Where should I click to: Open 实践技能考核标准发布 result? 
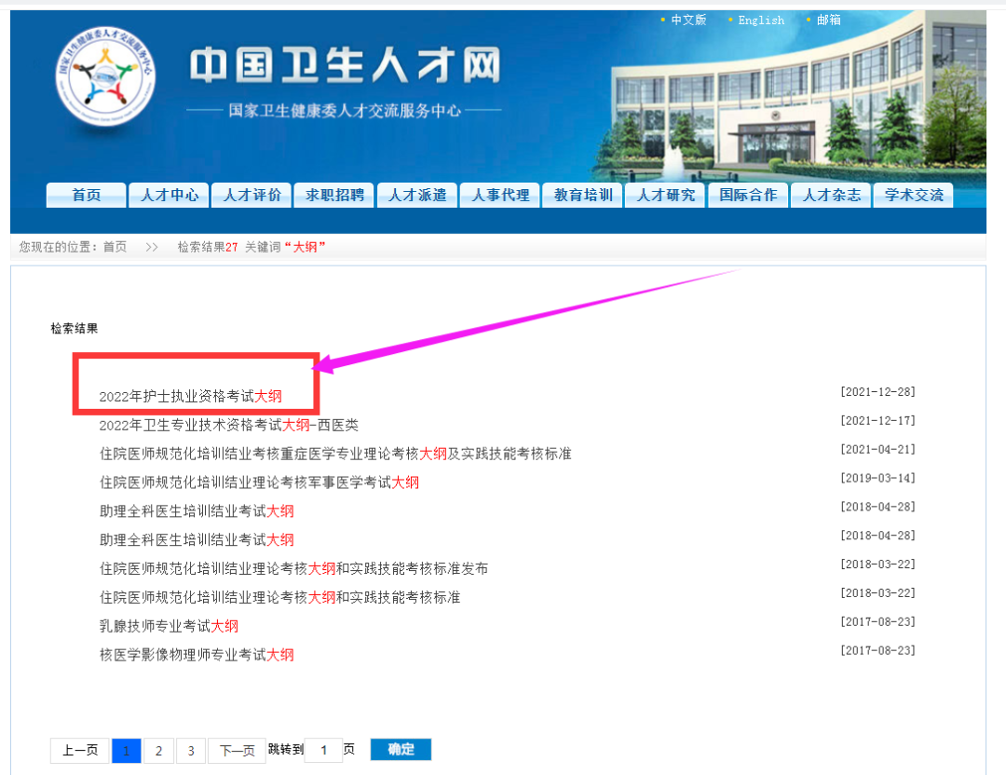(x=293, y=569)
